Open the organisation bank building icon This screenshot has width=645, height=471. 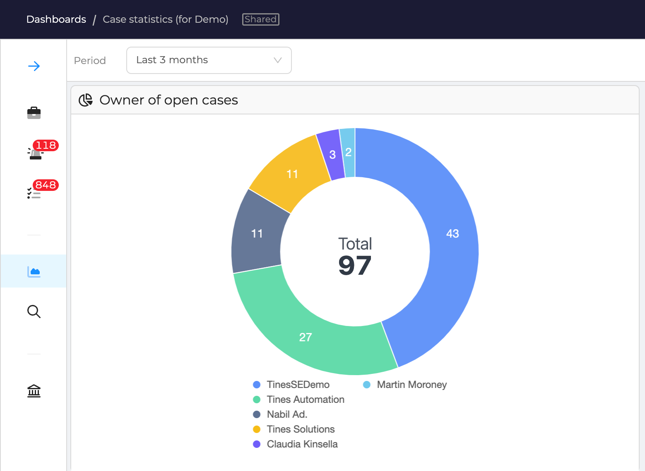(x=34, y=390)
